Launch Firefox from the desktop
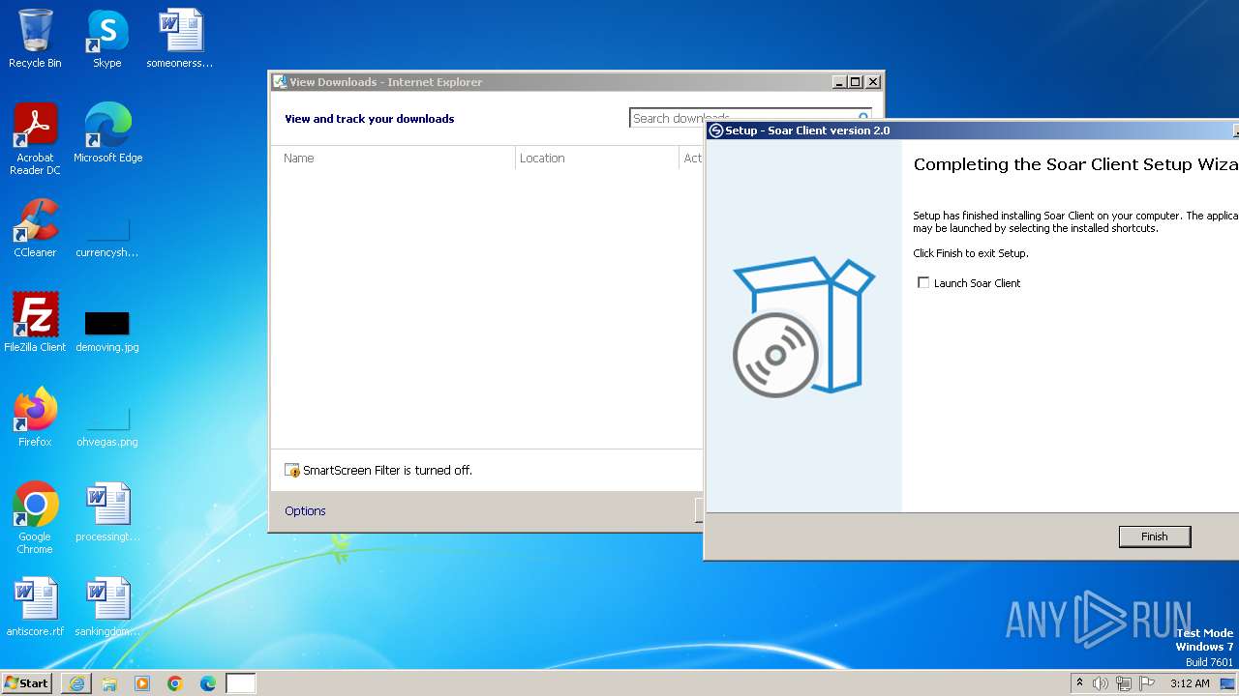The image size is (1239, 696). (x=35, y=418)
